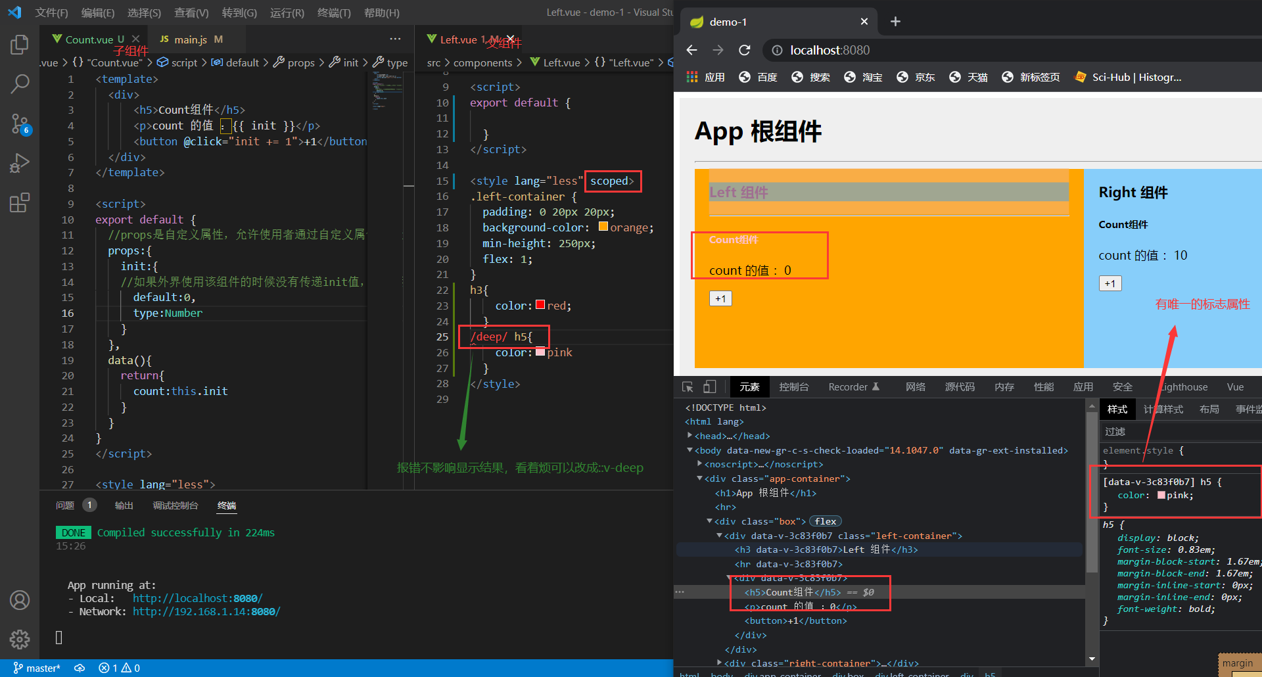The height and width of the screenshot is (677, 1262).
Task: Switch to 输出 panel tab
Action: (x=124, y=505)
